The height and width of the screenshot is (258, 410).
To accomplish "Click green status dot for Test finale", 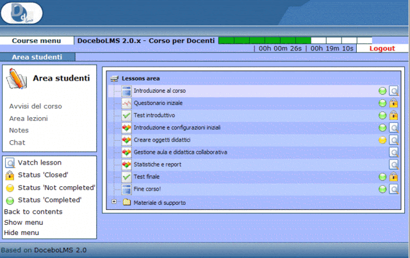I will pyautogui.click(x=382, y=177).
